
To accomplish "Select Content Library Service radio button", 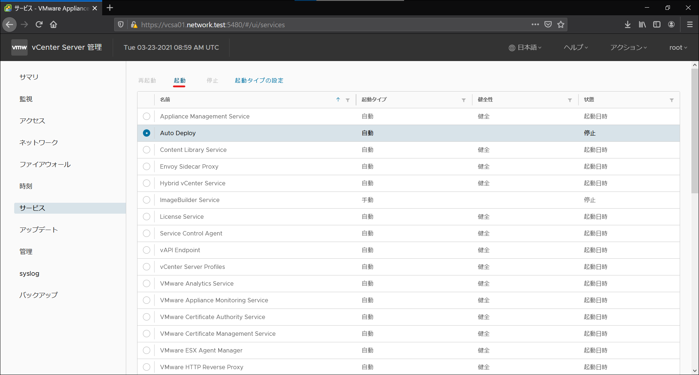I will point(147,150).
